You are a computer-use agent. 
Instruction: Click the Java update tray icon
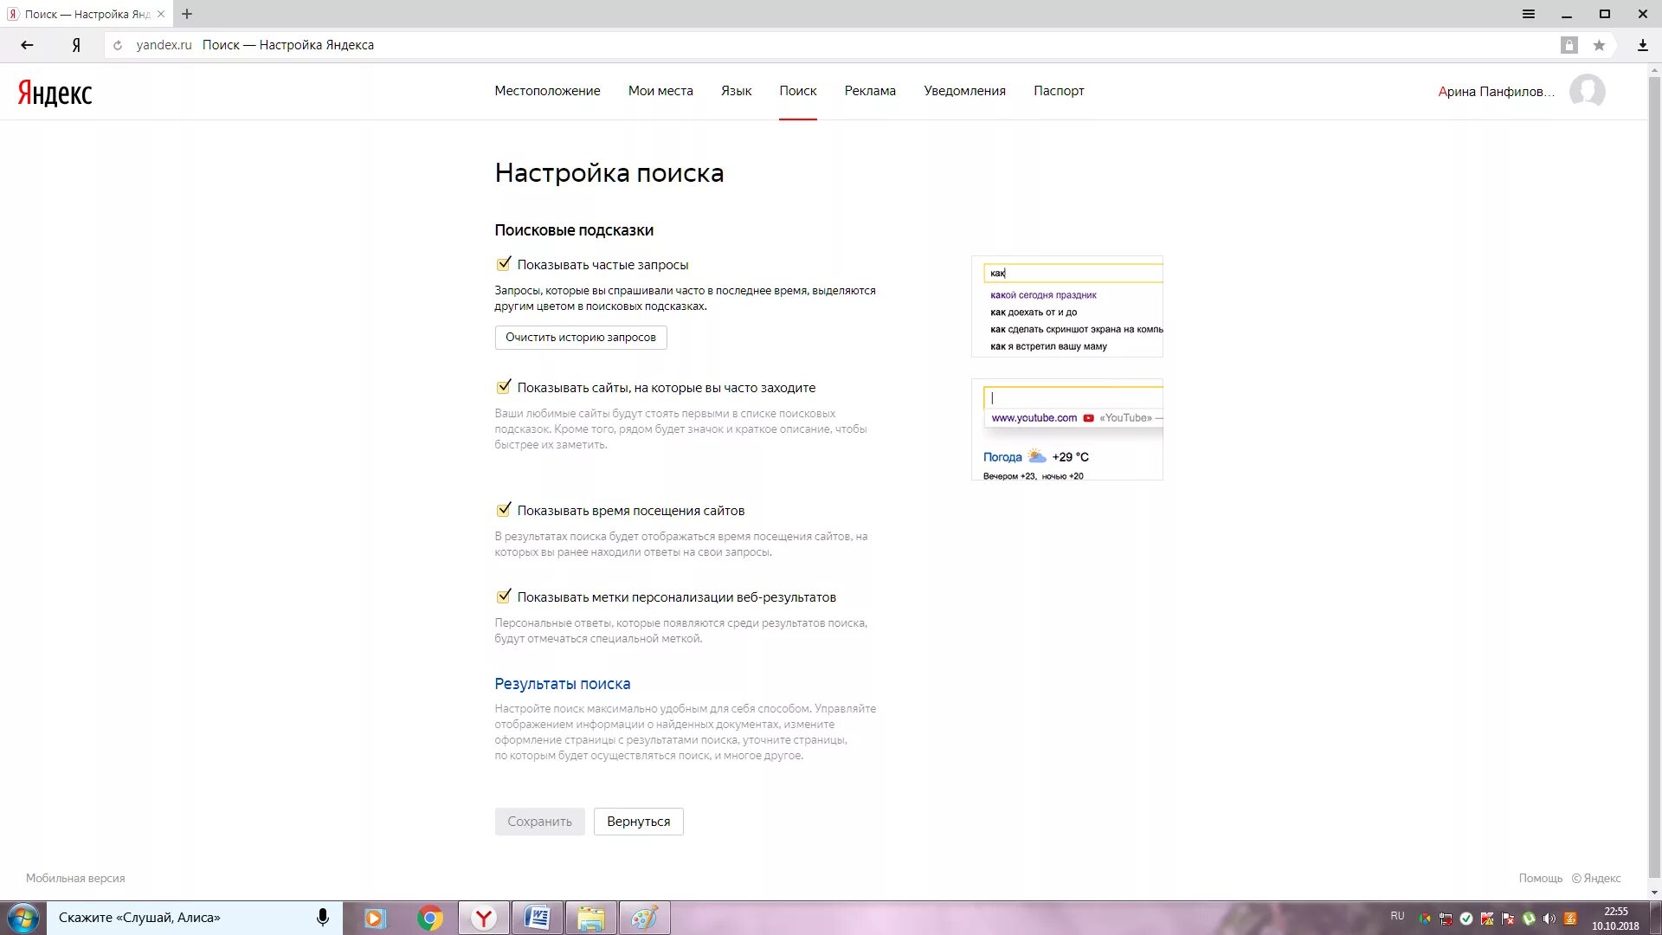pos(1569,919)
